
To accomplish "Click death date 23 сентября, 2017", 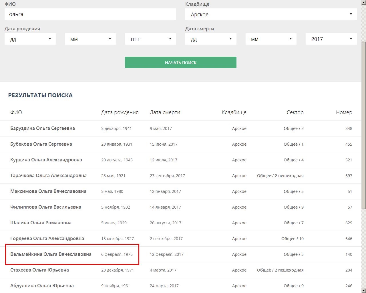I will click(x=167, y=176).
